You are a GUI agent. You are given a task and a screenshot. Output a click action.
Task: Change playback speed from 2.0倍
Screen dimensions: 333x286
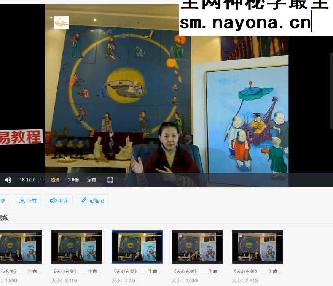coord(73,180)
